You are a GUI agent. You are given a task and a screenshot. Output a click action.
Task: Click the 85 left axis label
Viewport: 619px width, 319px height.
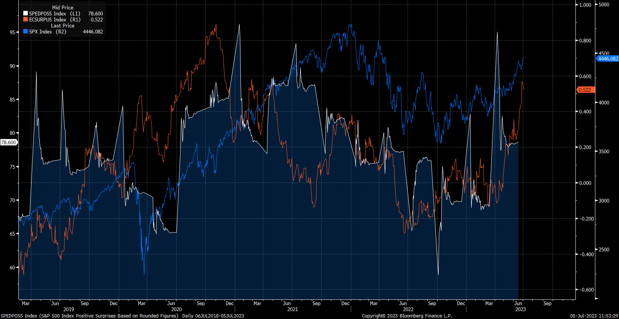click(x=12, y=100)
